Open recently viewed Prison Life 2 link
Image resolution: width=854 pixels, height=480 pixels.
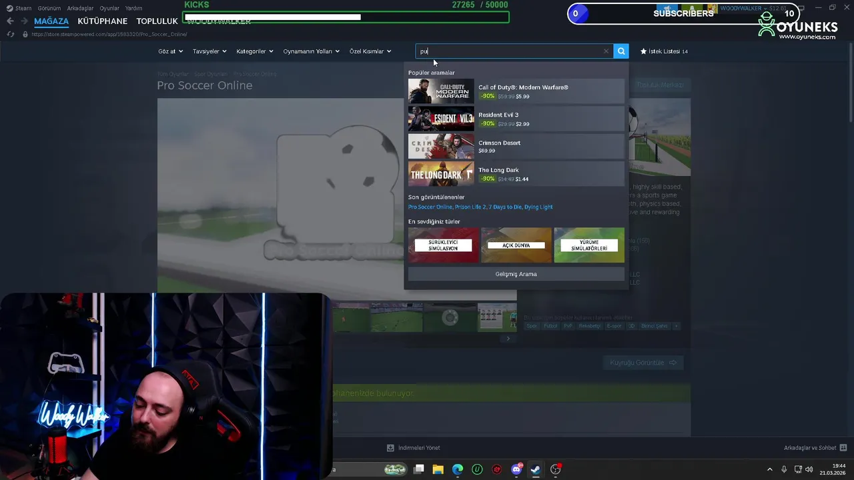point(470,207)
